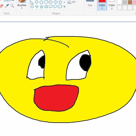This screenshot has width=136, height=136.
Task: Select the hexagon shape
Action: [46, 2]
